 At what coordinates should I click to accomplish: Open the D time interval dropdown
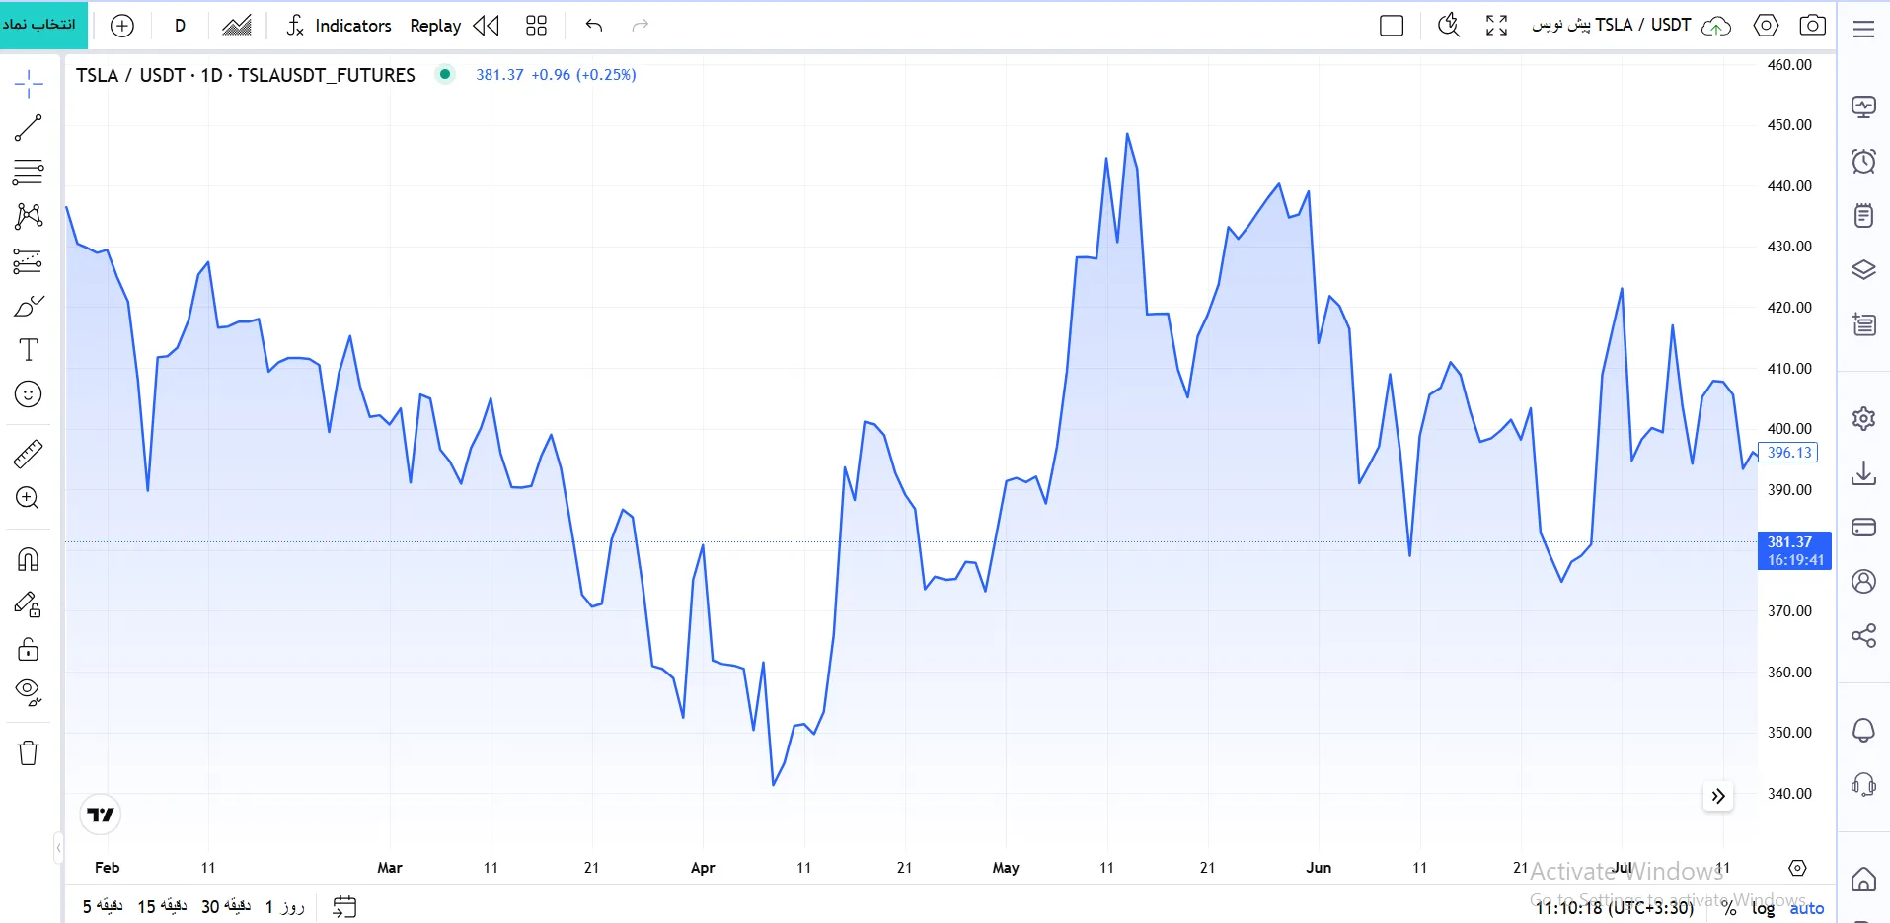pos(180,26)
